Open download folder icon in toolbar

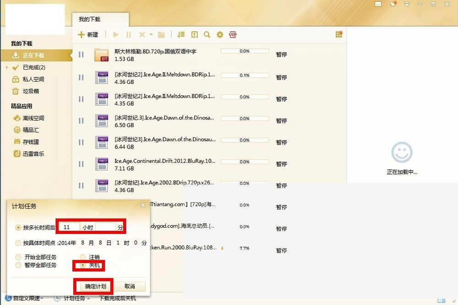161,35
